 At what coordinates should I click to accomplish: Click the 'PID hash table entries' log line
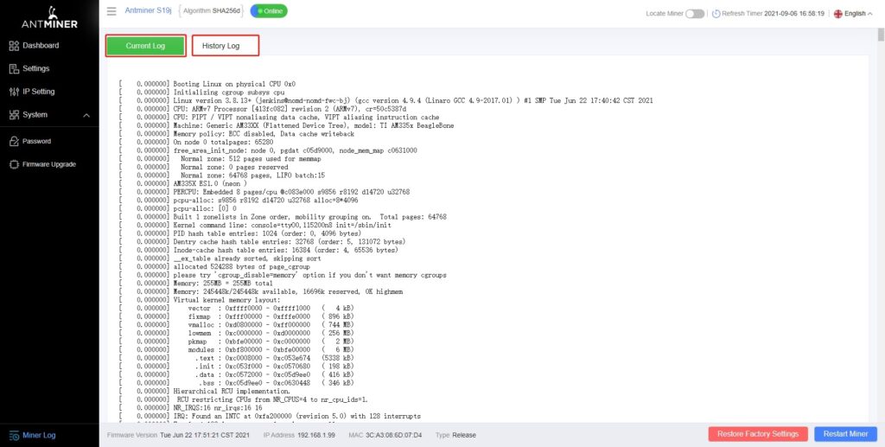(x=240, y=233)
